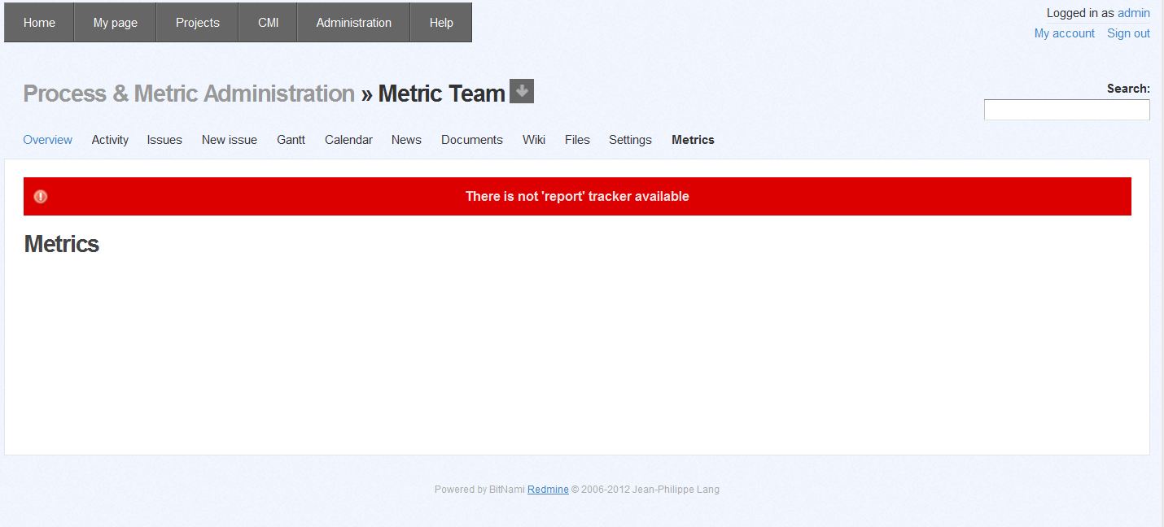The height and width of the screenshot is (527, 1164).
Task: Open Process & Metric Administration parent project
Action: pyautogui.click(x=189, y=94)
